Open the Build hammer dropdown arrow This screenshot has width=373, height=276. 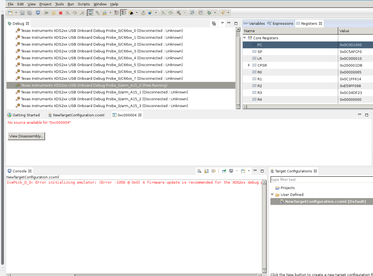coord(184,13)
